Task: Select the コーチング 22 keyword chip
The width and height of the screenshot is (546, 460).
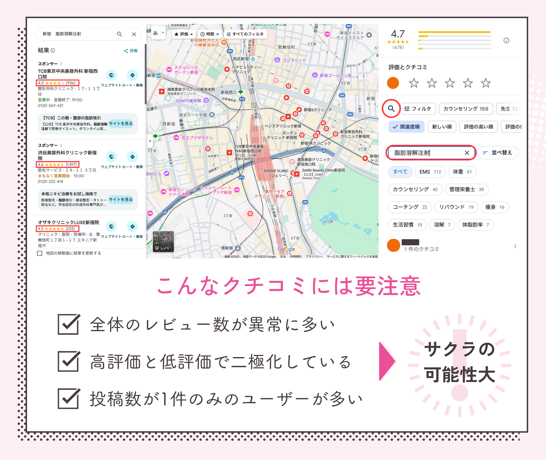Action: (410, 207)
